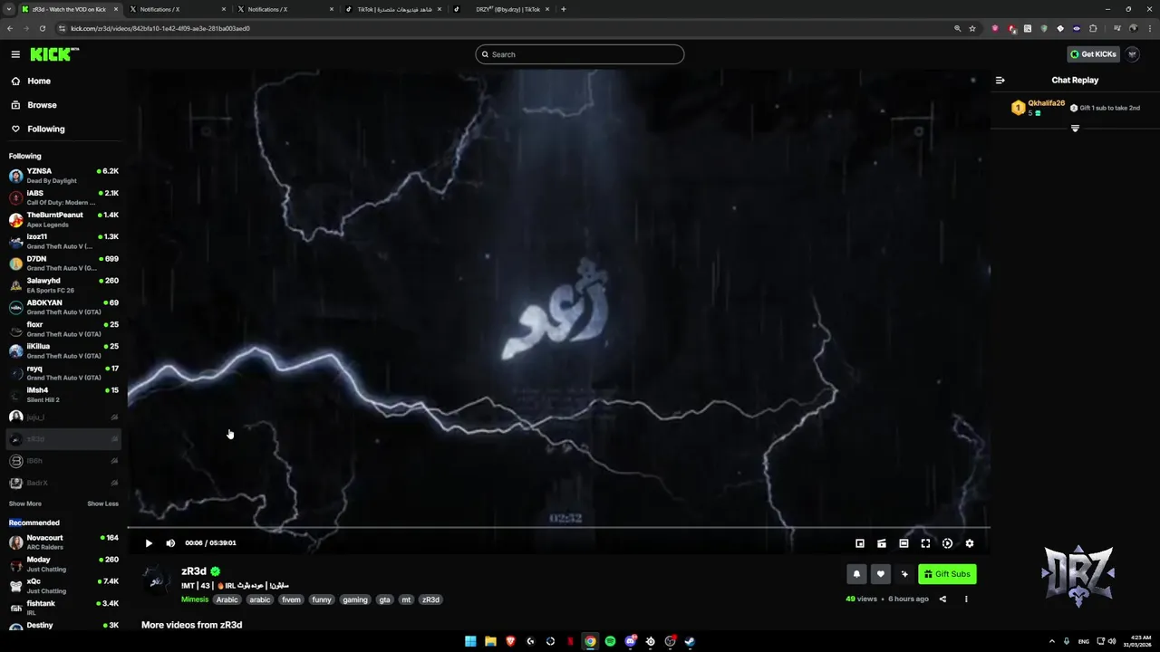This screenshot has height=652, width=1160.
Task: Open Chrome three-dot menu
Action: 1149,28
